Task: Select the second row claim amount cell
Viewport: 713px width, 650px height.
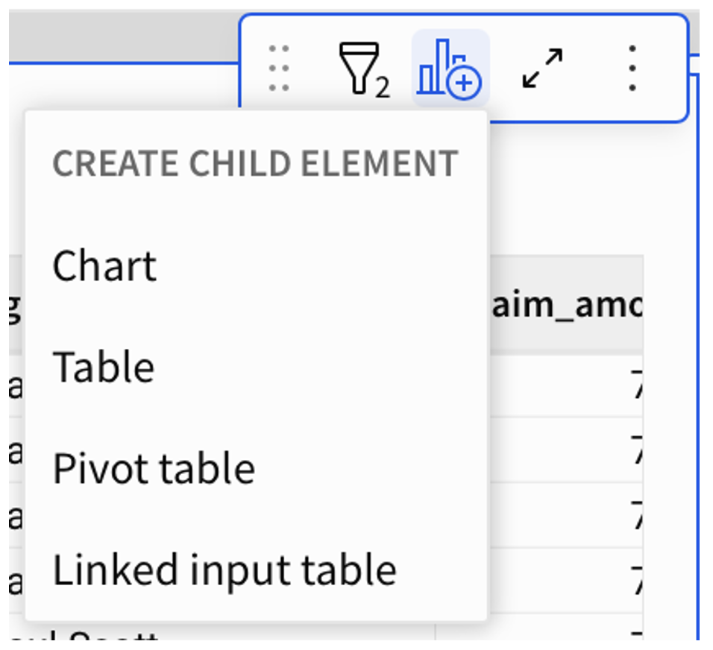Action: (x=565, y=450)
